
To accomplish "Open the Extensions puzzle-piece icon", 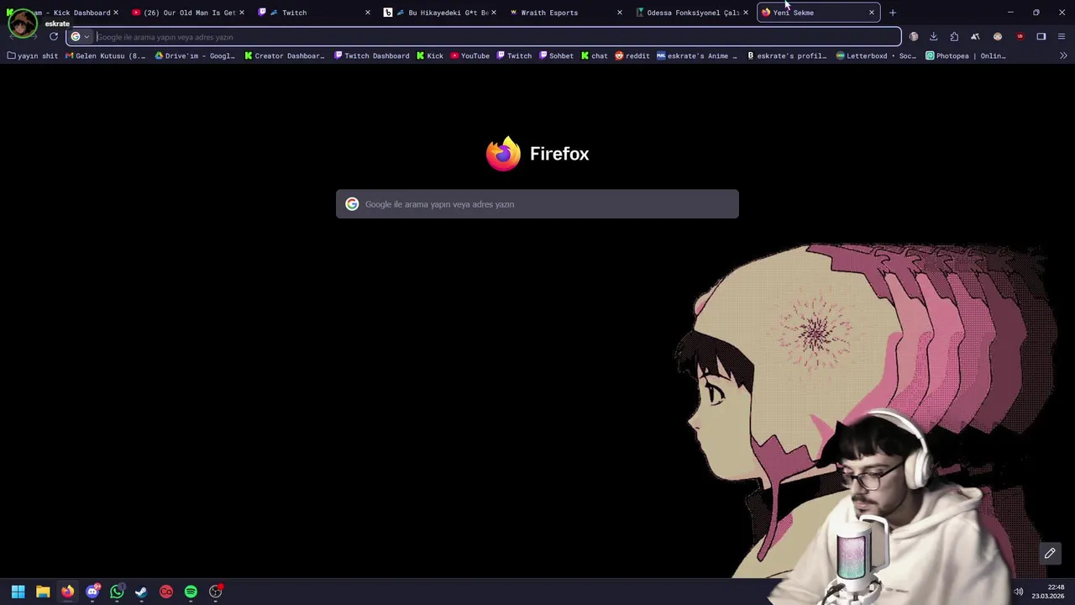I will [954, 37].
